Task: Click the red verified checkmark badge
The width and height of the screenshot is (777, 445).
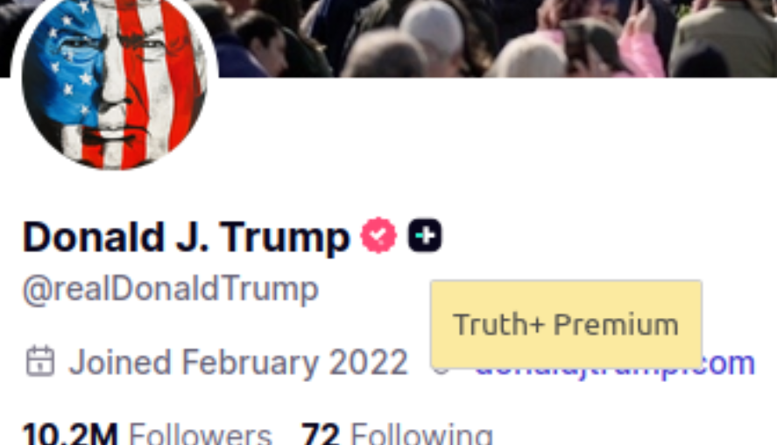Action: point(378,236)
